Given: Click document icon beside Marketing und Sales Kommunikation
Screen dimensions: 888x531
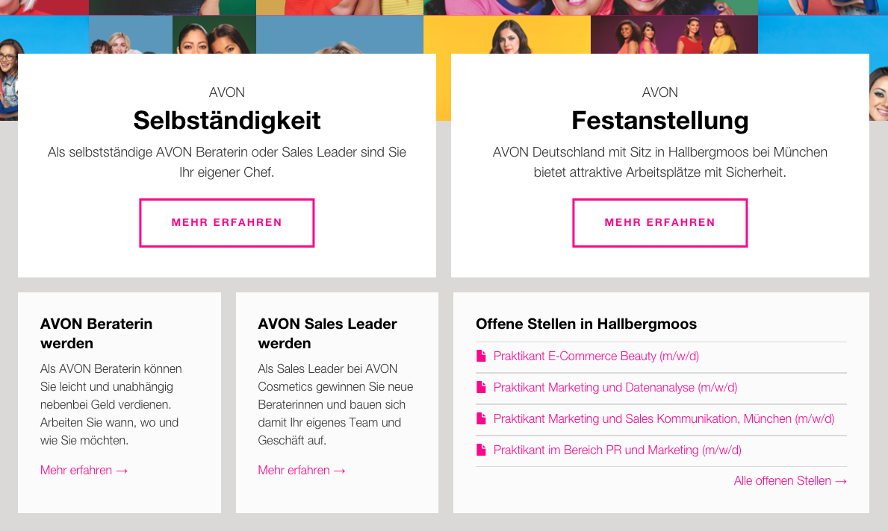Looking at the screenshot, I should [x=482, y=418].
